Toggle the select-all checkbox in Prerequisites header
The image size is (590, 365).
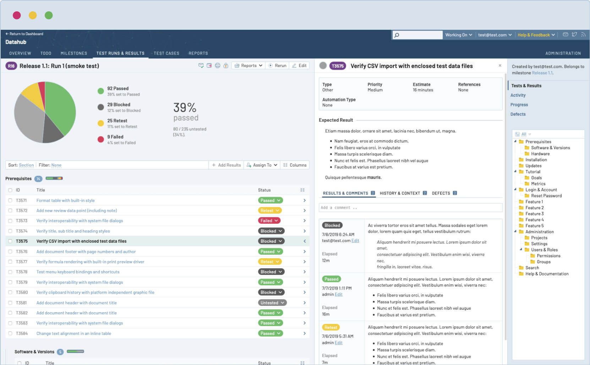[10, 190]
